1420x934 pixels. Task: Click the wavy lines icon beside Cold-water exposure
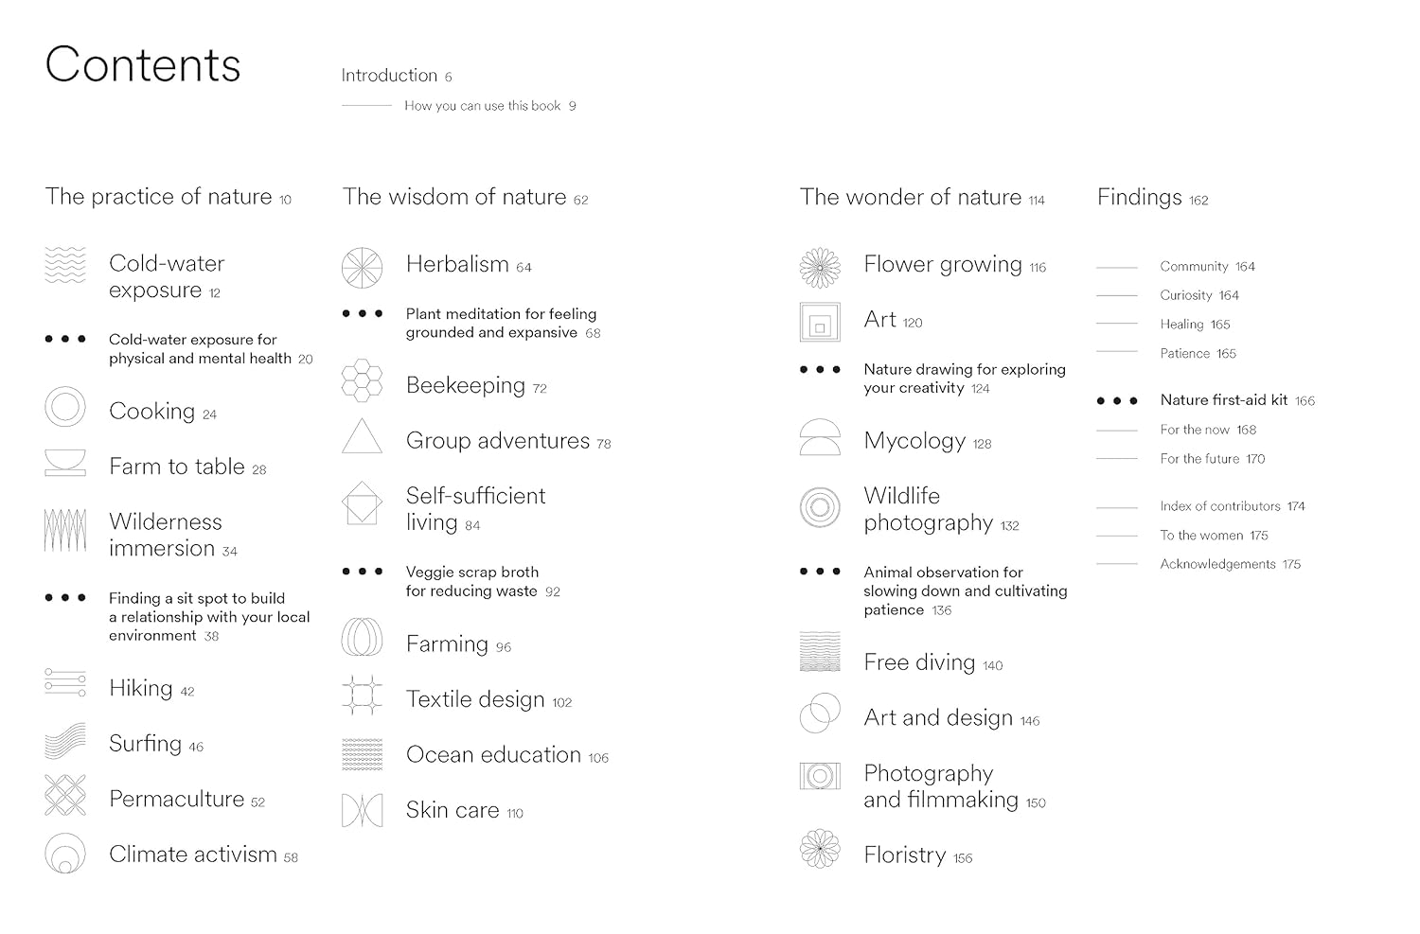(x=65, y=265)
